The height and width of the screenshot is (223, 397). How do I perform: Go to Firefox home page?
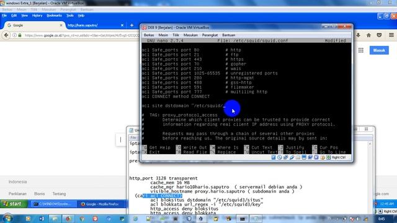click(368, 35)
